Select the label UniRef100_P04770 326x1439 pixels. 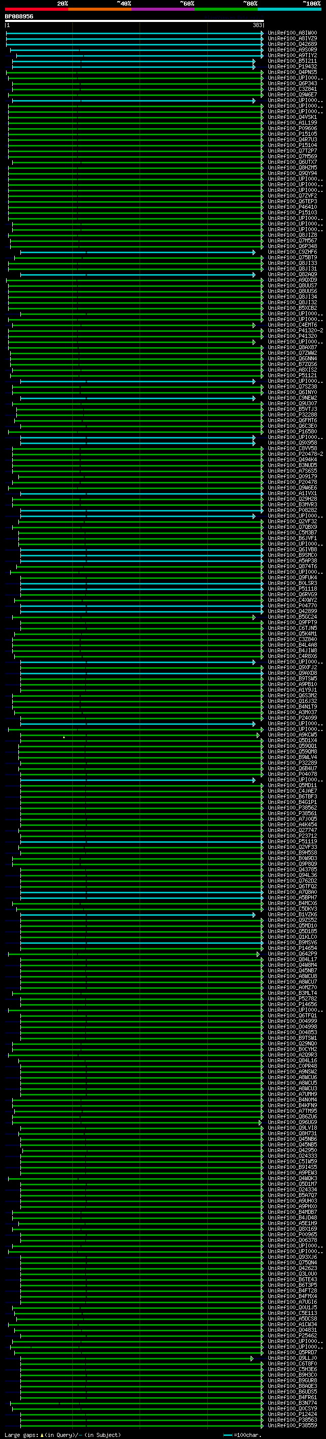tap(292, 605)
